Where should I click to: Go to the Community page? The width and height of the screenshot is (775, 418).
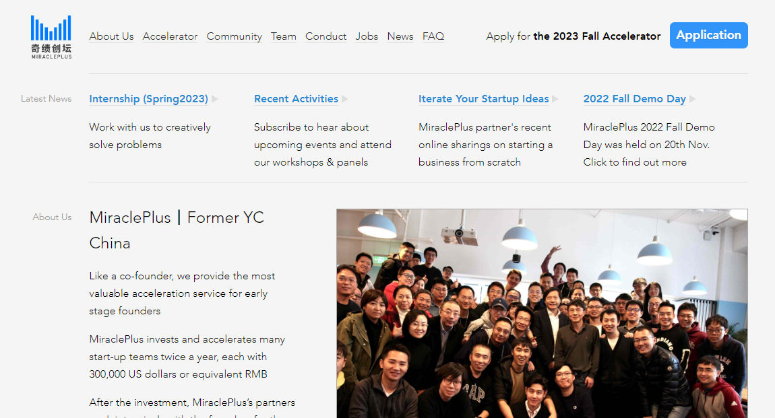235,36
